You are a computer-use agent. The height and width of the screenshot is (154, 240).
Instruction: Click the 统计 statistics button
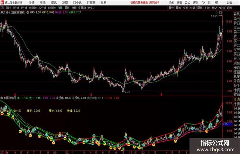[193, 8]
